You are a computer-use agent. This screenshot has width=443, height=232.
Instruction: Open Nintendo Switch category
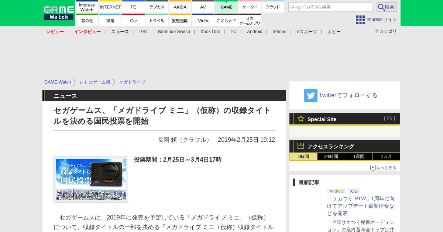(174, 32)
